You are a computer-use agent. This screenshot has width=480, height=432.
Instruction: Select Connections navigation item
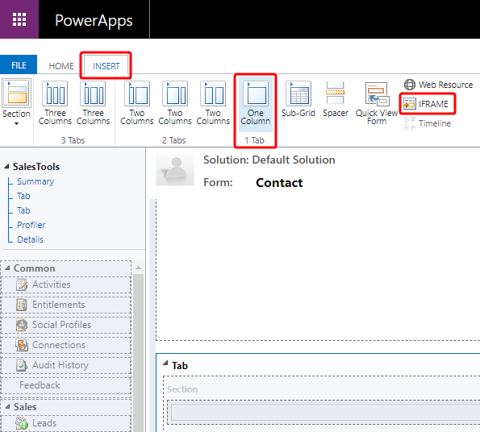[66, 345]
